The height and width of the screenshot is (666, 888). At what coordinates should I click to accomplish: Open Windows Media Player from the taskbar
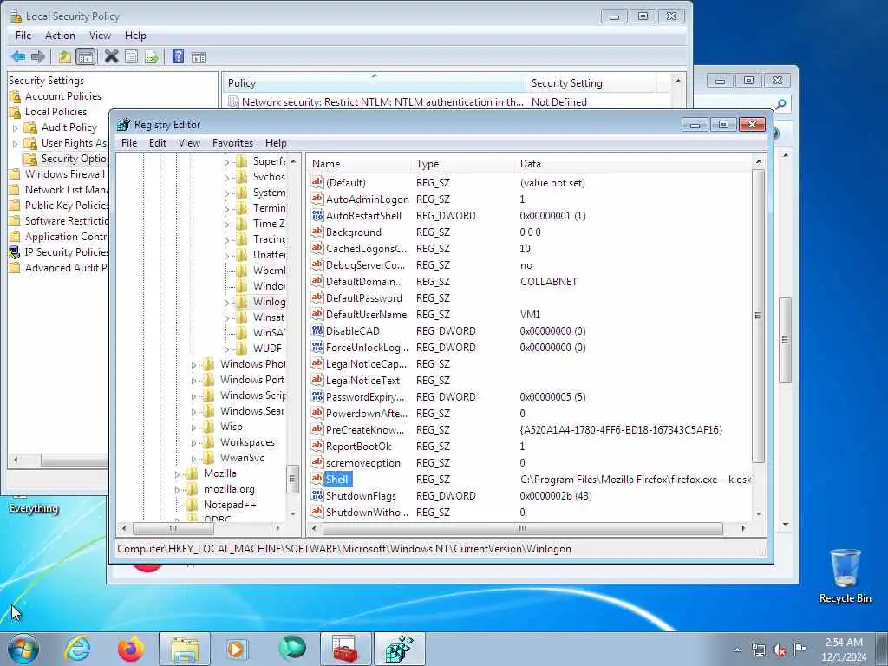[x=237, y=649]
